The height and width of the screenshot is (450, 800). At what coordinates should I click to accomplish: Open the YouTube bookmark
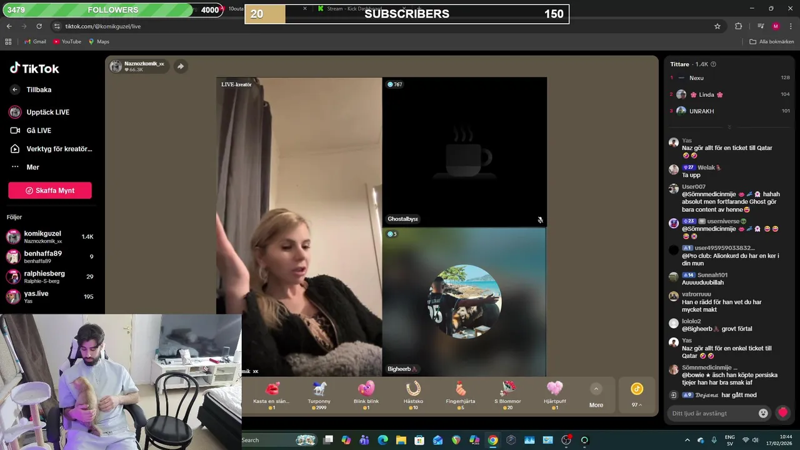point(67,41)
